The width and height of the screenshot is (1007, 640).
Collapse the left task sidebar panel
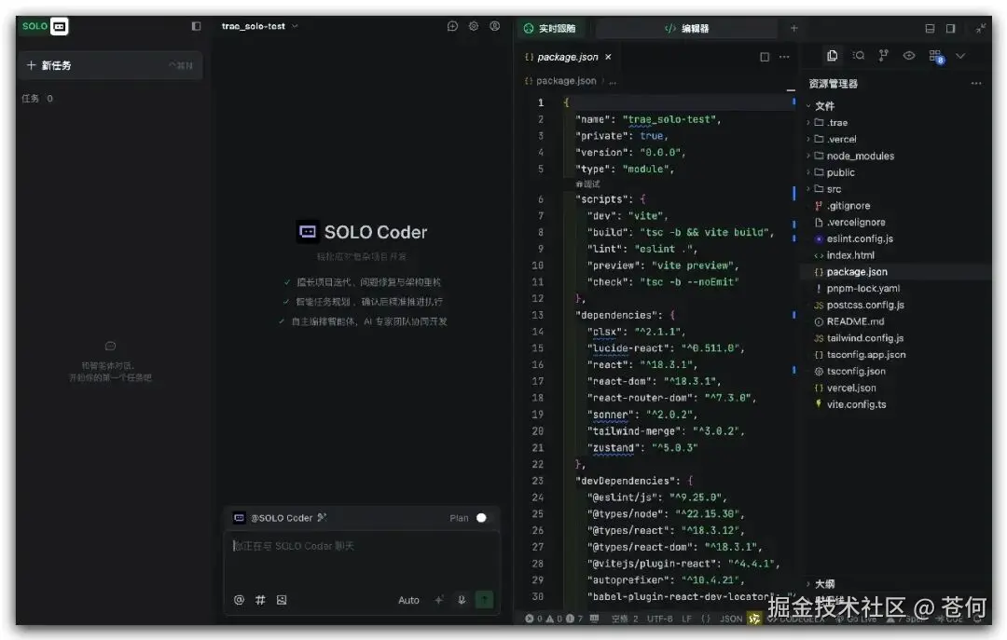click(x=196, y=26)
